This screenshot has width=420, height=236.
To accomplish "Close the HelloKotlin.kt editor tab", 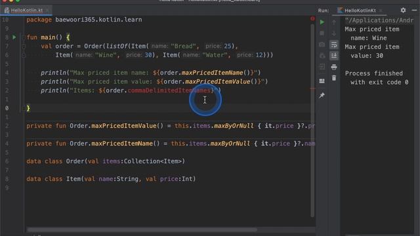I will (47, 10).
